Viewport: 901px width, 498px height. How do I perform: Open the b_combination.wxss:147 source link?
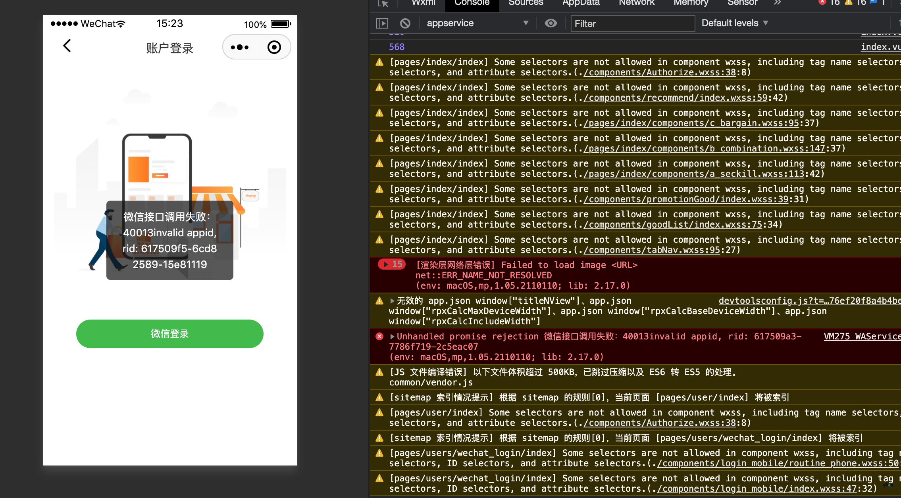[704, 149]
